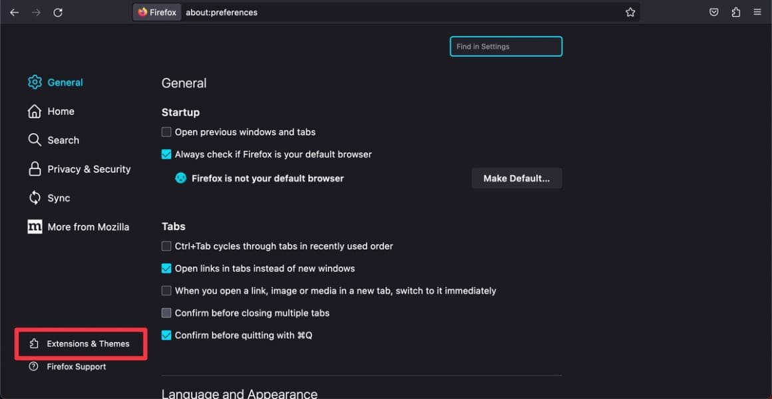This screenshot has height=399, width=772.
Task: Open the Pocket save icon
Action: 714,12
